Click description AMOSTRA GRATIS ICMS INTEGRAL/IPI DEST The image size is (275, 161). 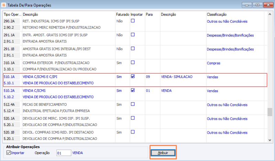(x=57, y=49)
